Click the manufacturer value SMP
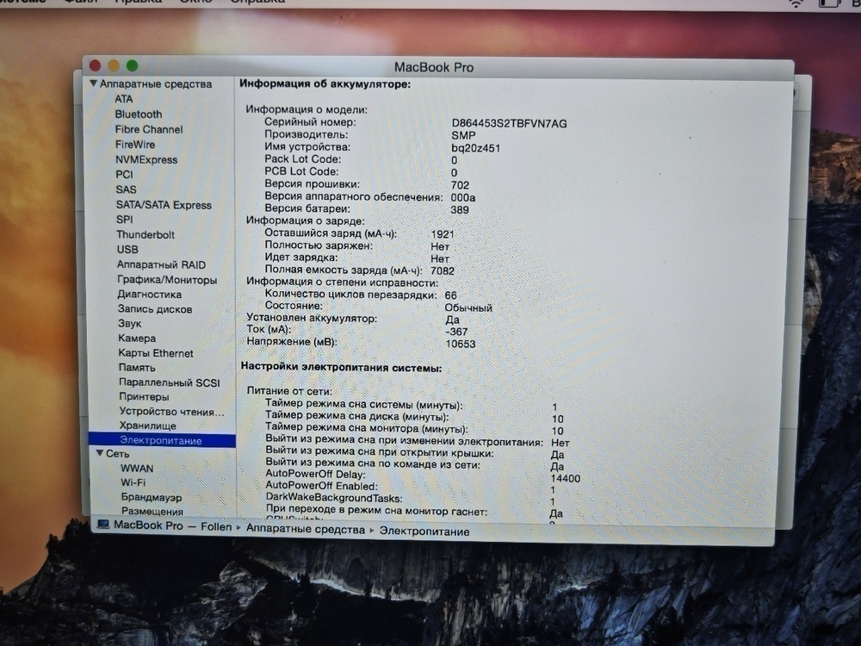This screenshot has height=646, width=861. pos(463,136)
